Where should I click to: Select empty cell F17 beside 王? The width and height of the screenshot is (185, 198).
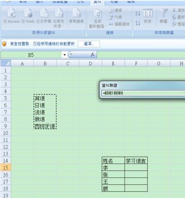[x=136, y=181]
